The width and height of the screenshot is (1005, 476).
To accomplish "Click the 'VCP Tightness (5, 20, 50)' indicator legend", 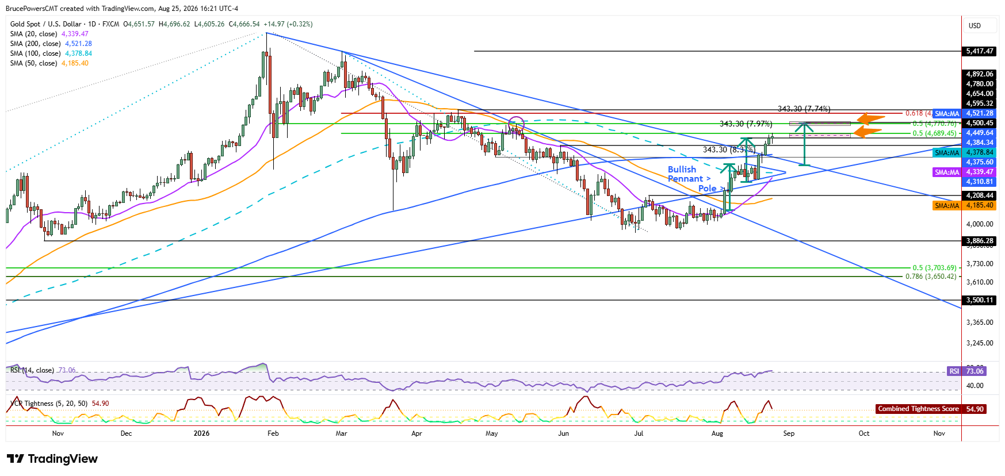I will click(49, 404).
